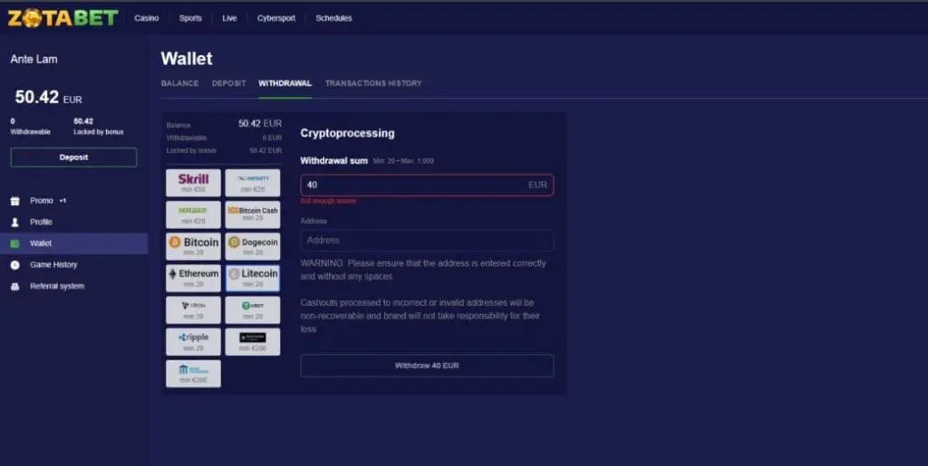Open Game History in sidebar

tap(53, 265)
